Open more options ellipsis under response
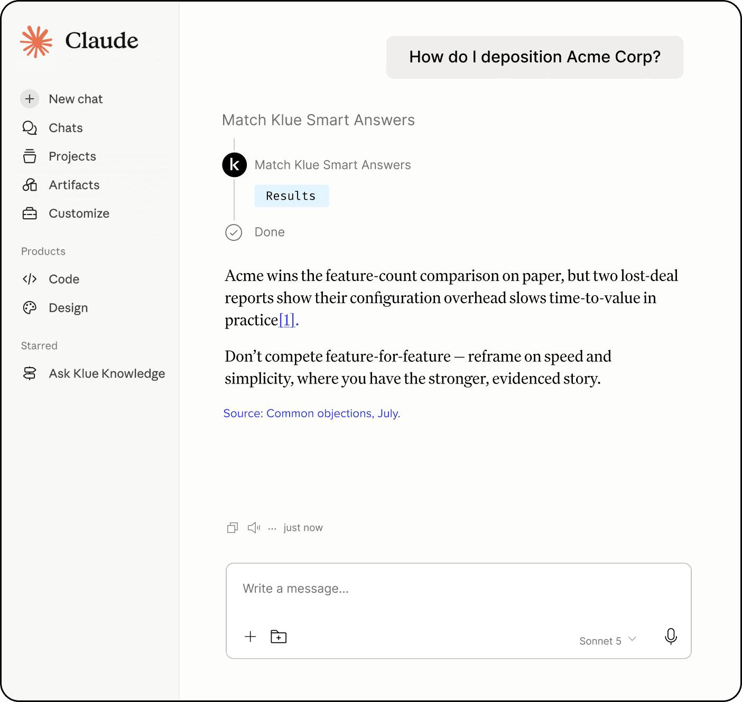The image size is (742, 702). click(272, 528)
